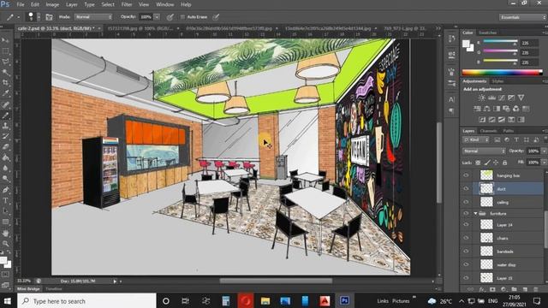The width and height of the screenshot is (548, 308).
Task: Switch to the Paths tab
Action: pos(508,131)
